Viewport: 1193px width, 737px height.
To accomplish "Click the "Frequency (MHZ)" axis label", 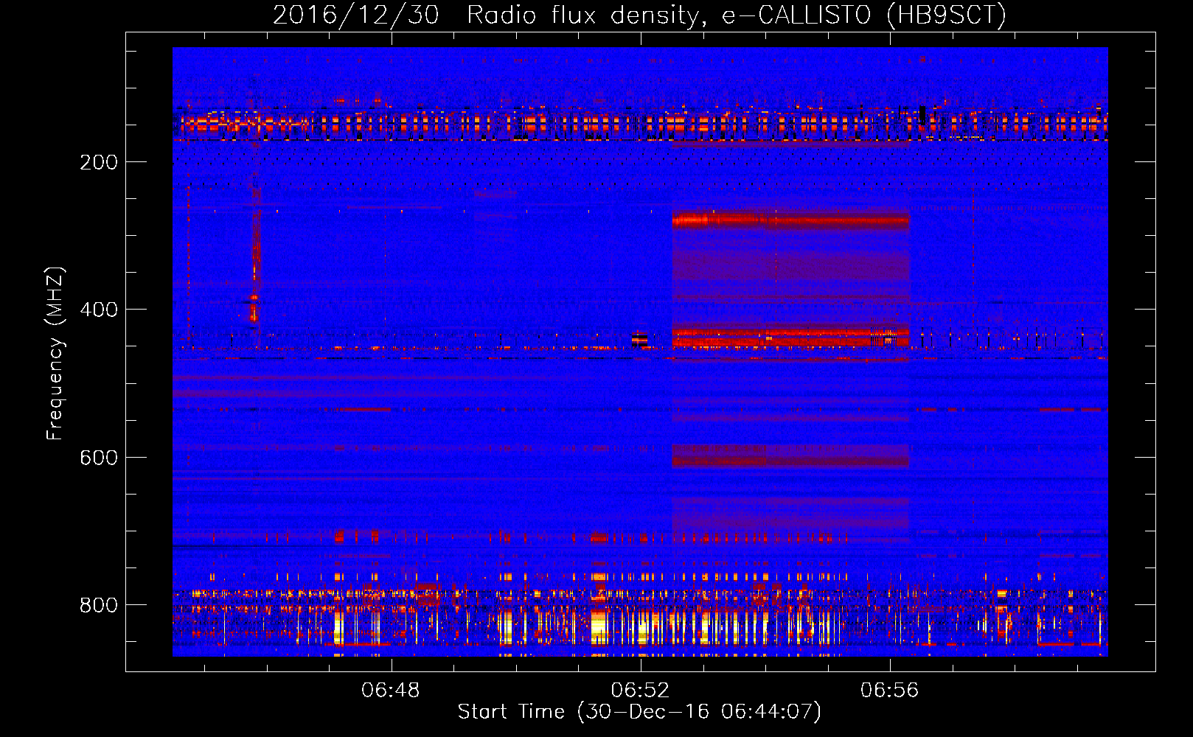I will click(55, 354).
